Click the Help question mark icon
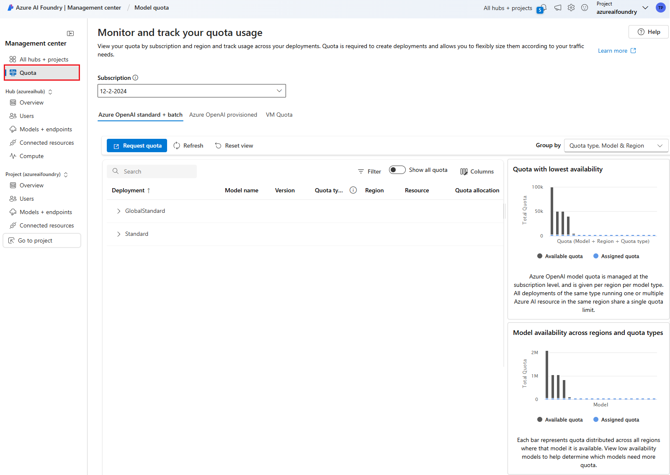This screenshot has height=475, width=670. [x=641, y=32]
